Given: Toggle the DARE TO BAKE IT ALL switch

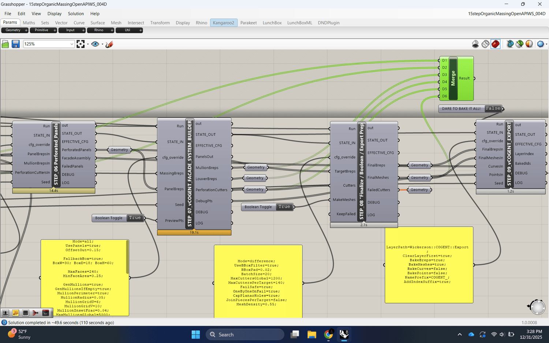Looking at the screenshot, I should (493, 108).
